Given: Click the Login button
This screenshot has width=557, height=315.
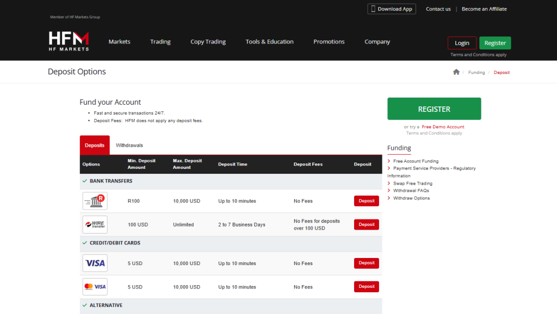Looking at the screenshot, I should click(462, 43).
